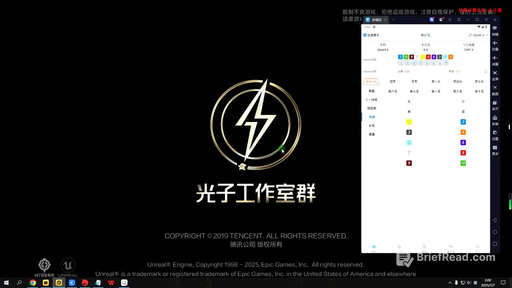The width and height of the screenshot is (512, 288).
Task: Choose the 单 bet option
Action: tap(409, 112)
